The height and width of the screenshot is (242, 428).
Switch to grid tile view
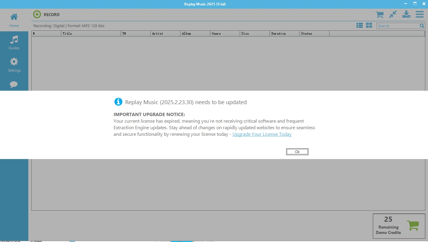pos(369,26)
